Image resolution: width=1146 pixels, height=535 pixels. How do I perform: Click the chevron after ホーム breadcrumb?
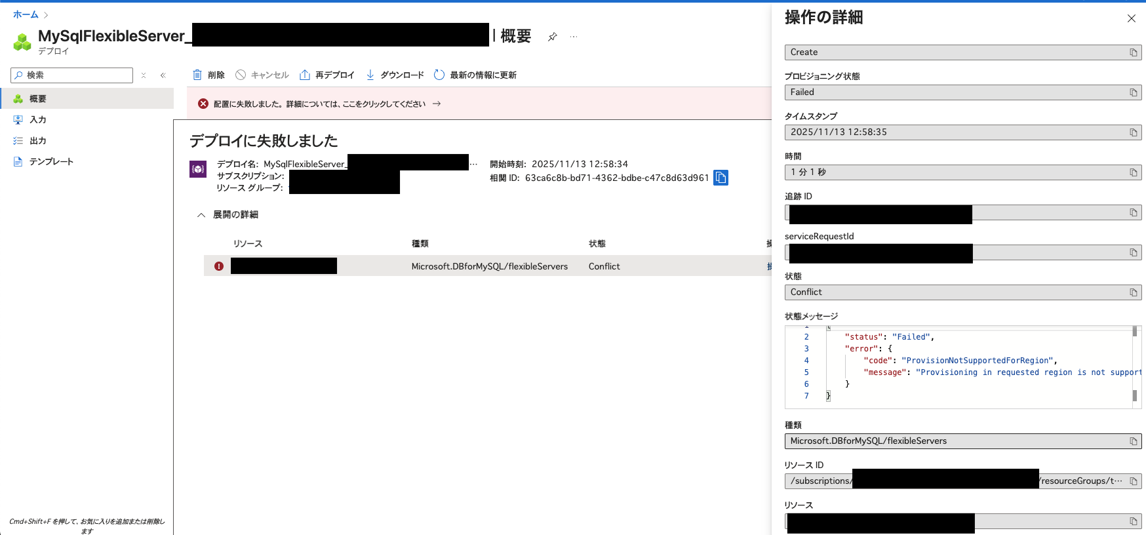46,14
